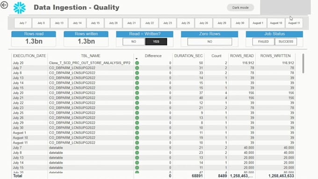Viewport: 318px width, 179px height.
Task: Click green status dot in July 7 CO_DBPARM row
Action: pos(137,68)
